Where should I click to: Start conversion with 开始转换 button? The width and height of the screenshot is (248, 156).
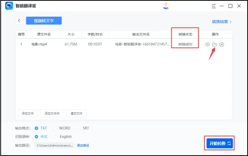(x=220, y=143)
